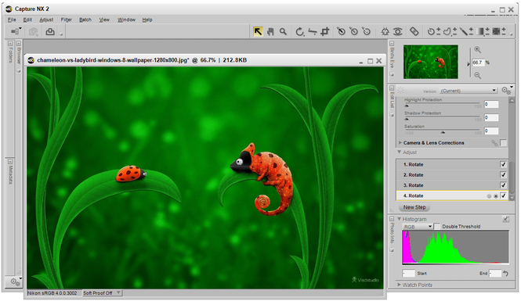Click the Bird's Eye zoom-in magnifier
Screen dimensions: 521x301
click(x=477, y=50)
